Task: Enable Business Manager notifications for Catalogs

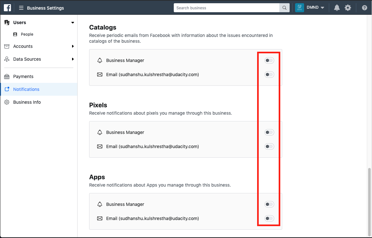Action: [x=269, y=60]
